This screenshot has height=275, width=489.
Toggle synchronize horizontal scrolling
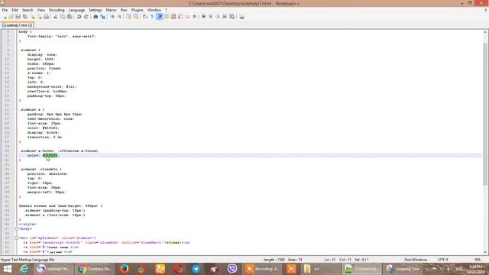(135, 17)
